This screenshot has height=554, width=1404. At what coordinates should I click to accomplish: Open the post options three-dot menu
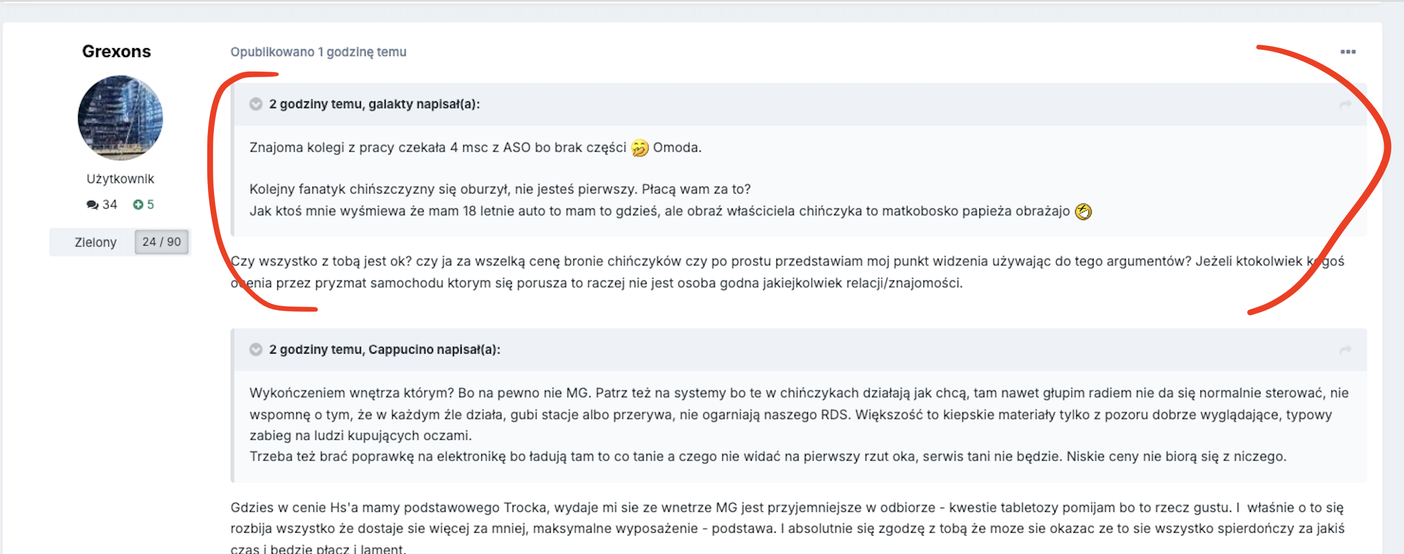(1347, 52)
